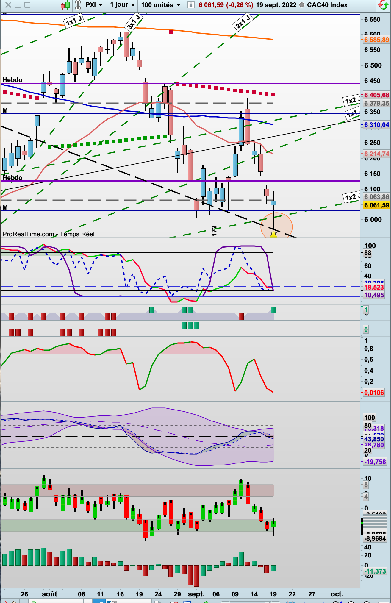Open the '100 unités' dropdown
This screenshot has height=603, width=391.
[x=161, y=5]
